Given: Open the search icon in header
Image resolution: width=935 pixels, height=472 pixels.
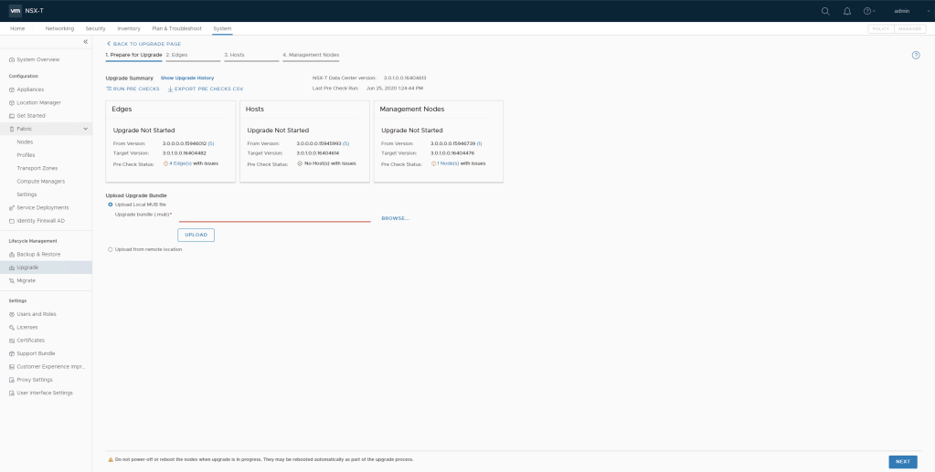Looking at the screenshot, I should tap(825, 11).
